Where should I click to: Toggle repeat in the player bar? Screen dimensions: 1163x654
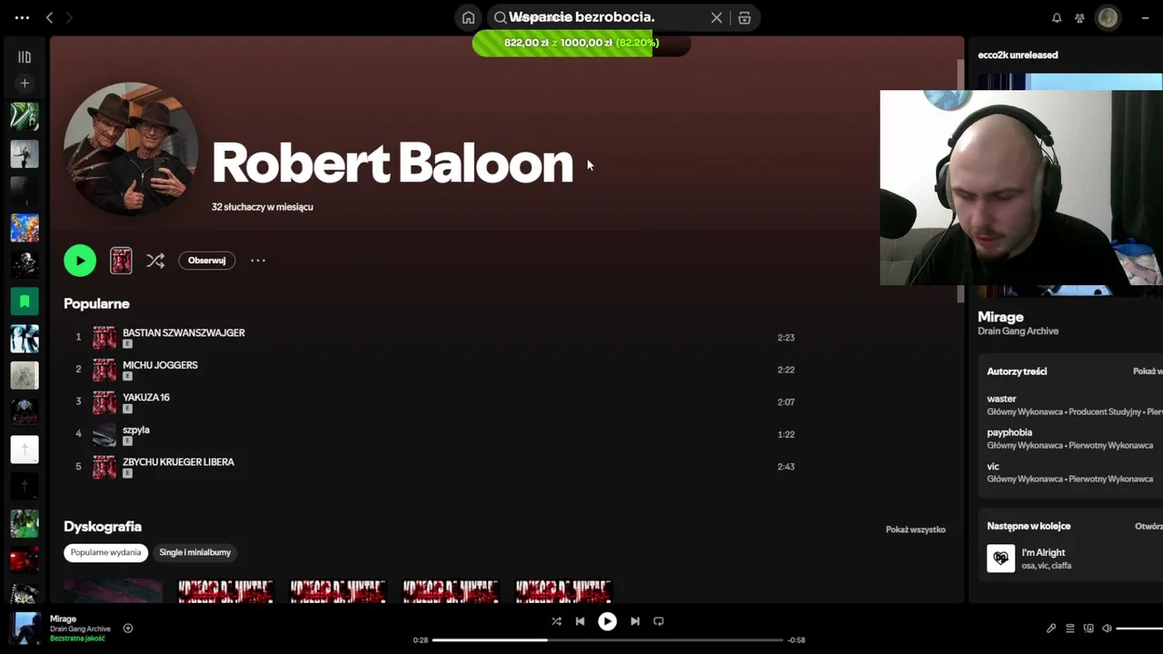click(659, 621)
